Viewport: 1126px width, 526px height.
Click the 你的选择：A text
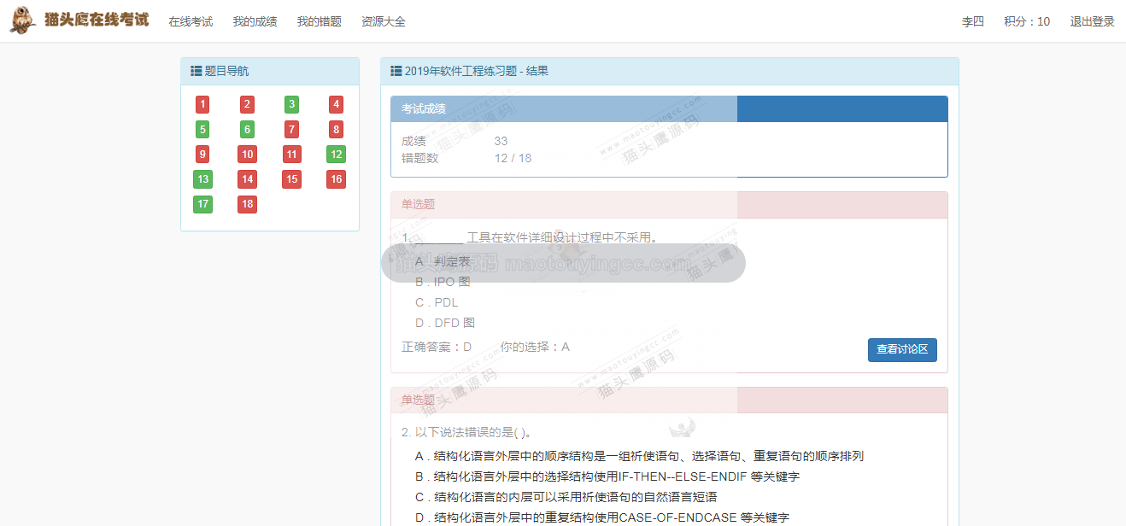tap(535, 347)
